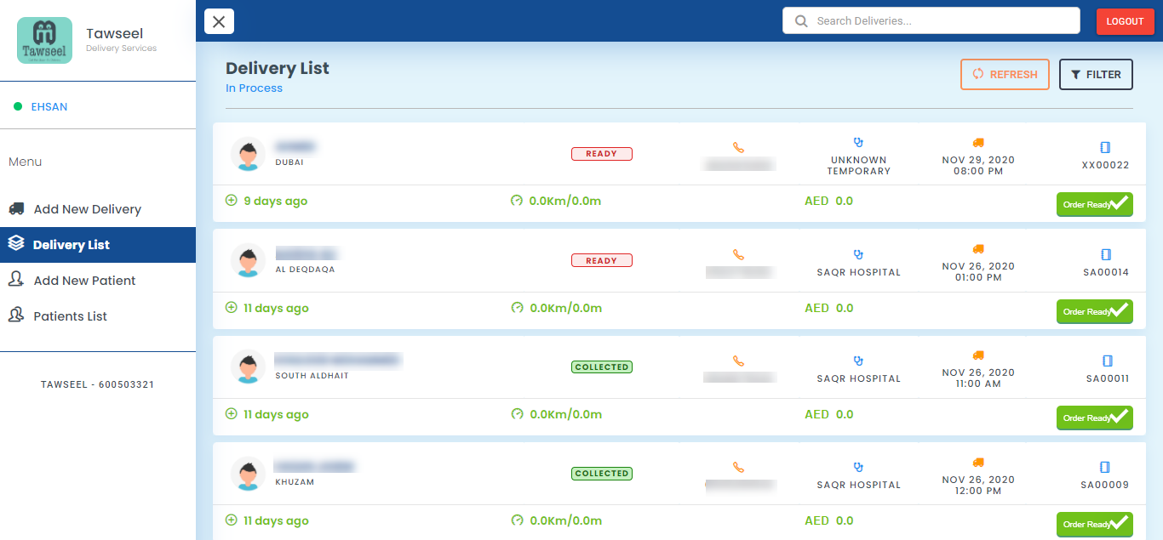The image size is (1163, 540).
Task: Log out with the LOGOUT button
Action: [x=1125, y=21]
